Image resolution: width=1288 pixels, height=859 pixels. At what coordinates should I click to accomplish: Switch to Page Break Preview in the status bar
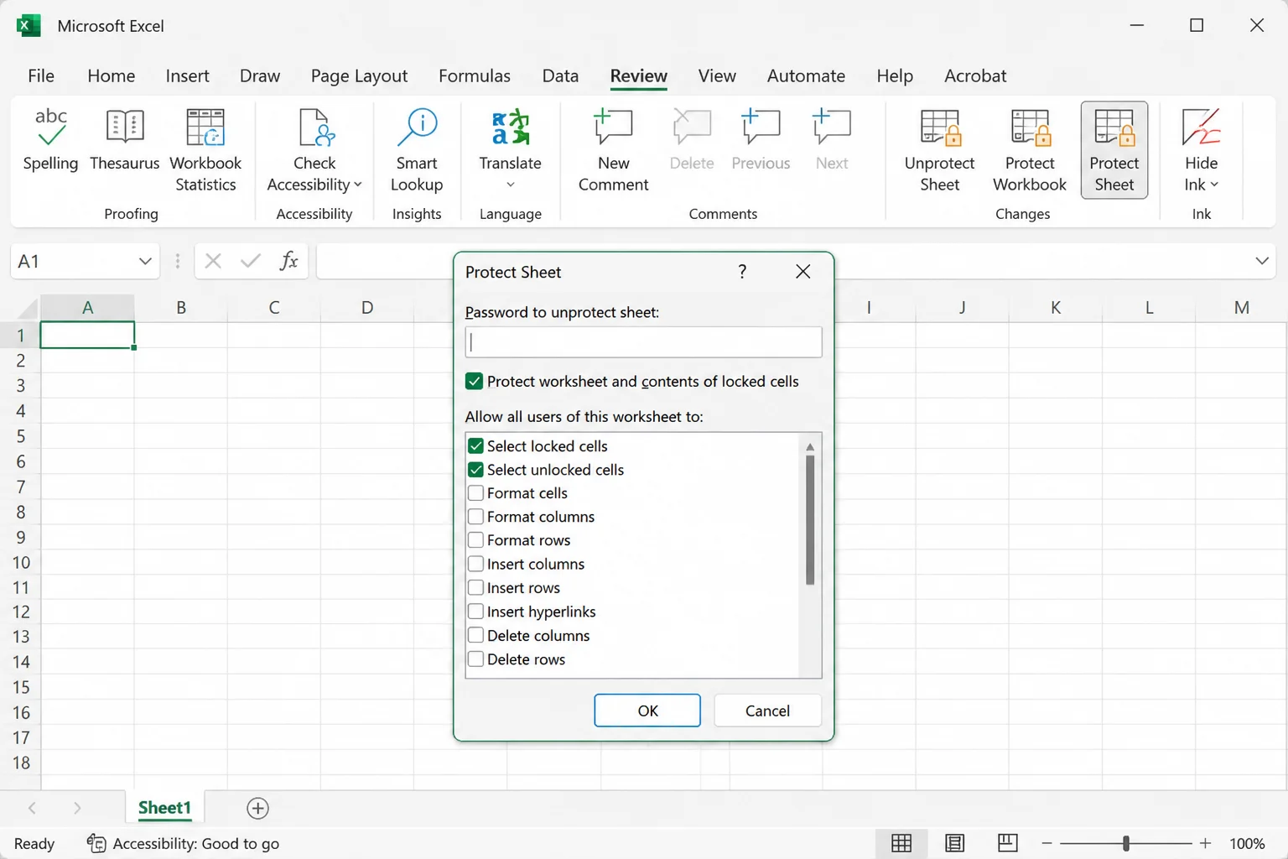coord(1008,843)
